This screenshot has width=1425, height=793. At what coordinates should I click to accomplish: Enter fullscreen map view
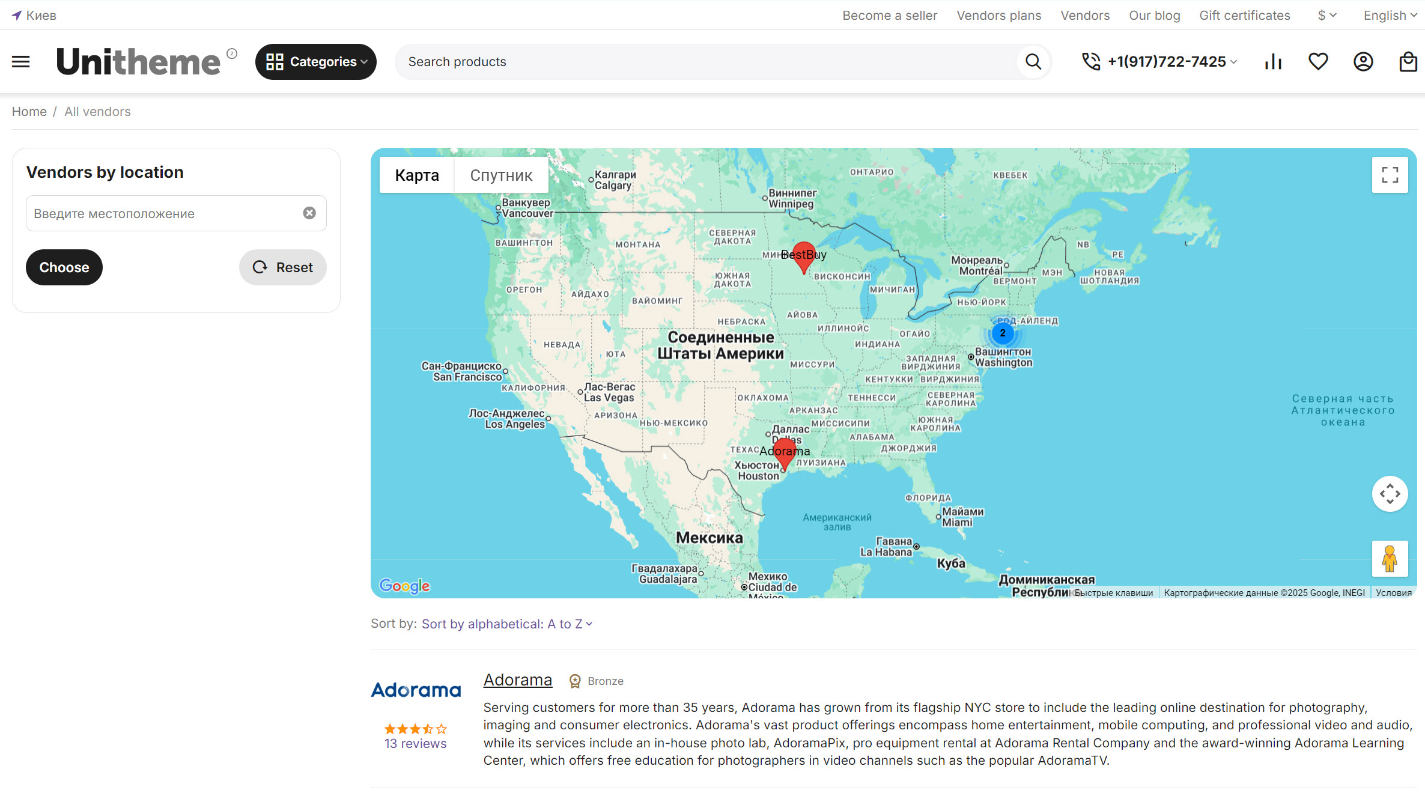(x=1390, y=175)
